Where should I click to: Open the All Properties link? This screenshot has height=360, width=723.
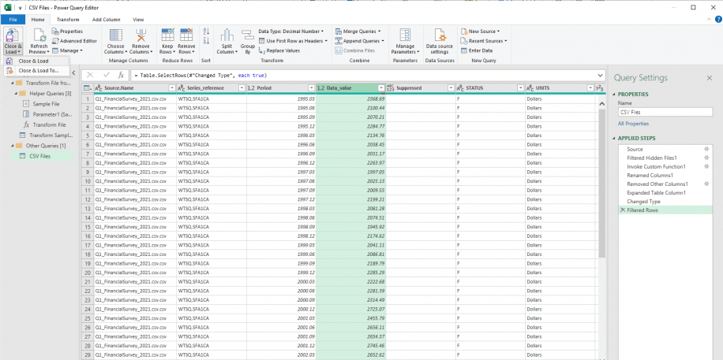click(633, 124)
